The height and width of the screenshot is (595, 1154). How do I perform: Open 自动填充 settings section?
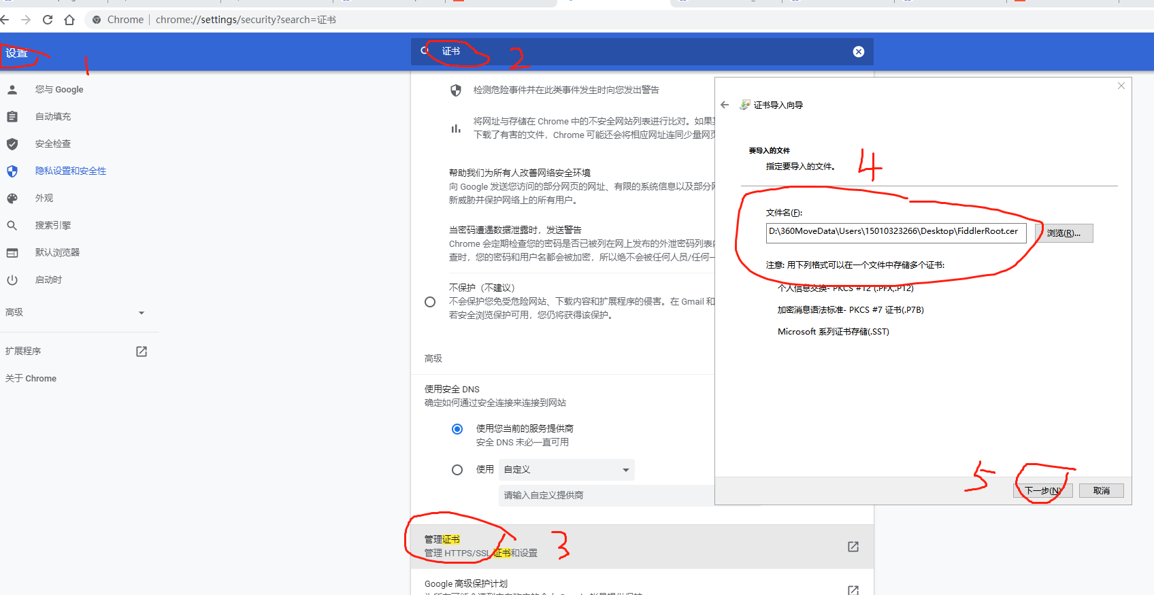(x=53, y=116)
